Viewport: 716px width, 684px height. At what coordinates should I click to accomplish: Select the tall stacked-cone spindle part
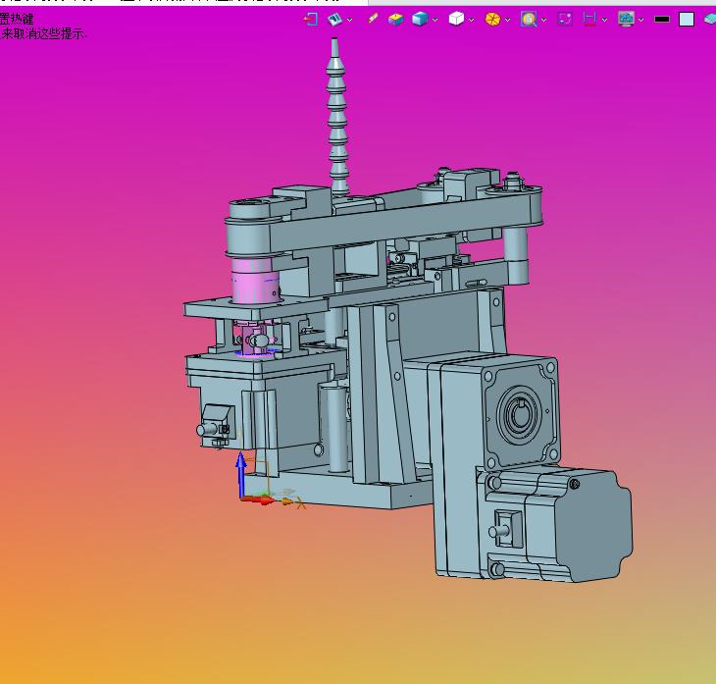coord(337,117)
